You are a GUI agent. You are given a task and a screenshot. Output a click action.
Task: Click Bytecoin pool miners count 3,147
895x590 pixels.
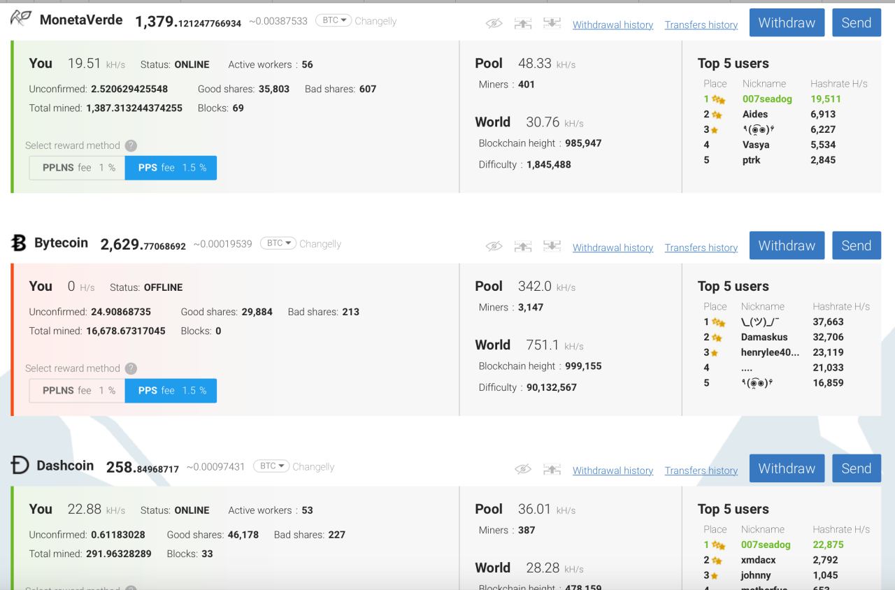tap(531, 308)
